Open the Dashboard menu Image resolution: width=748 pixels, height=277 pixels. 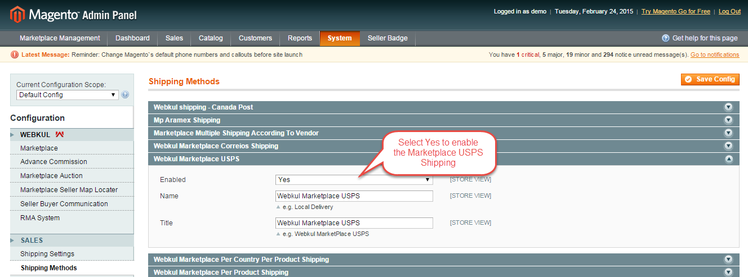(132, 38)
